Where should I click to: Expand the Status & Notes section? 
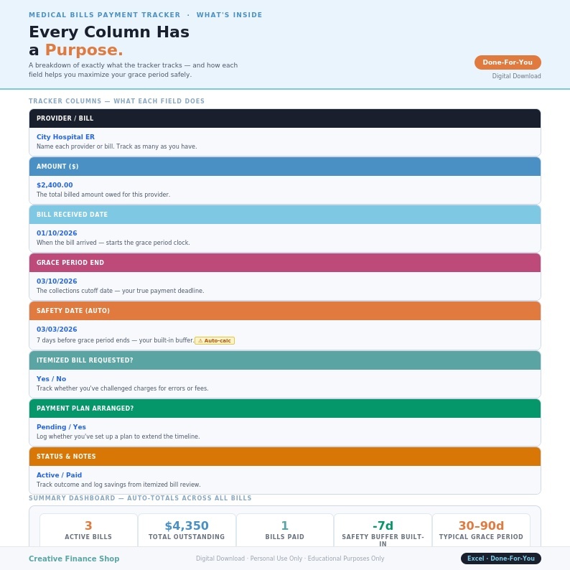(284, 457)
